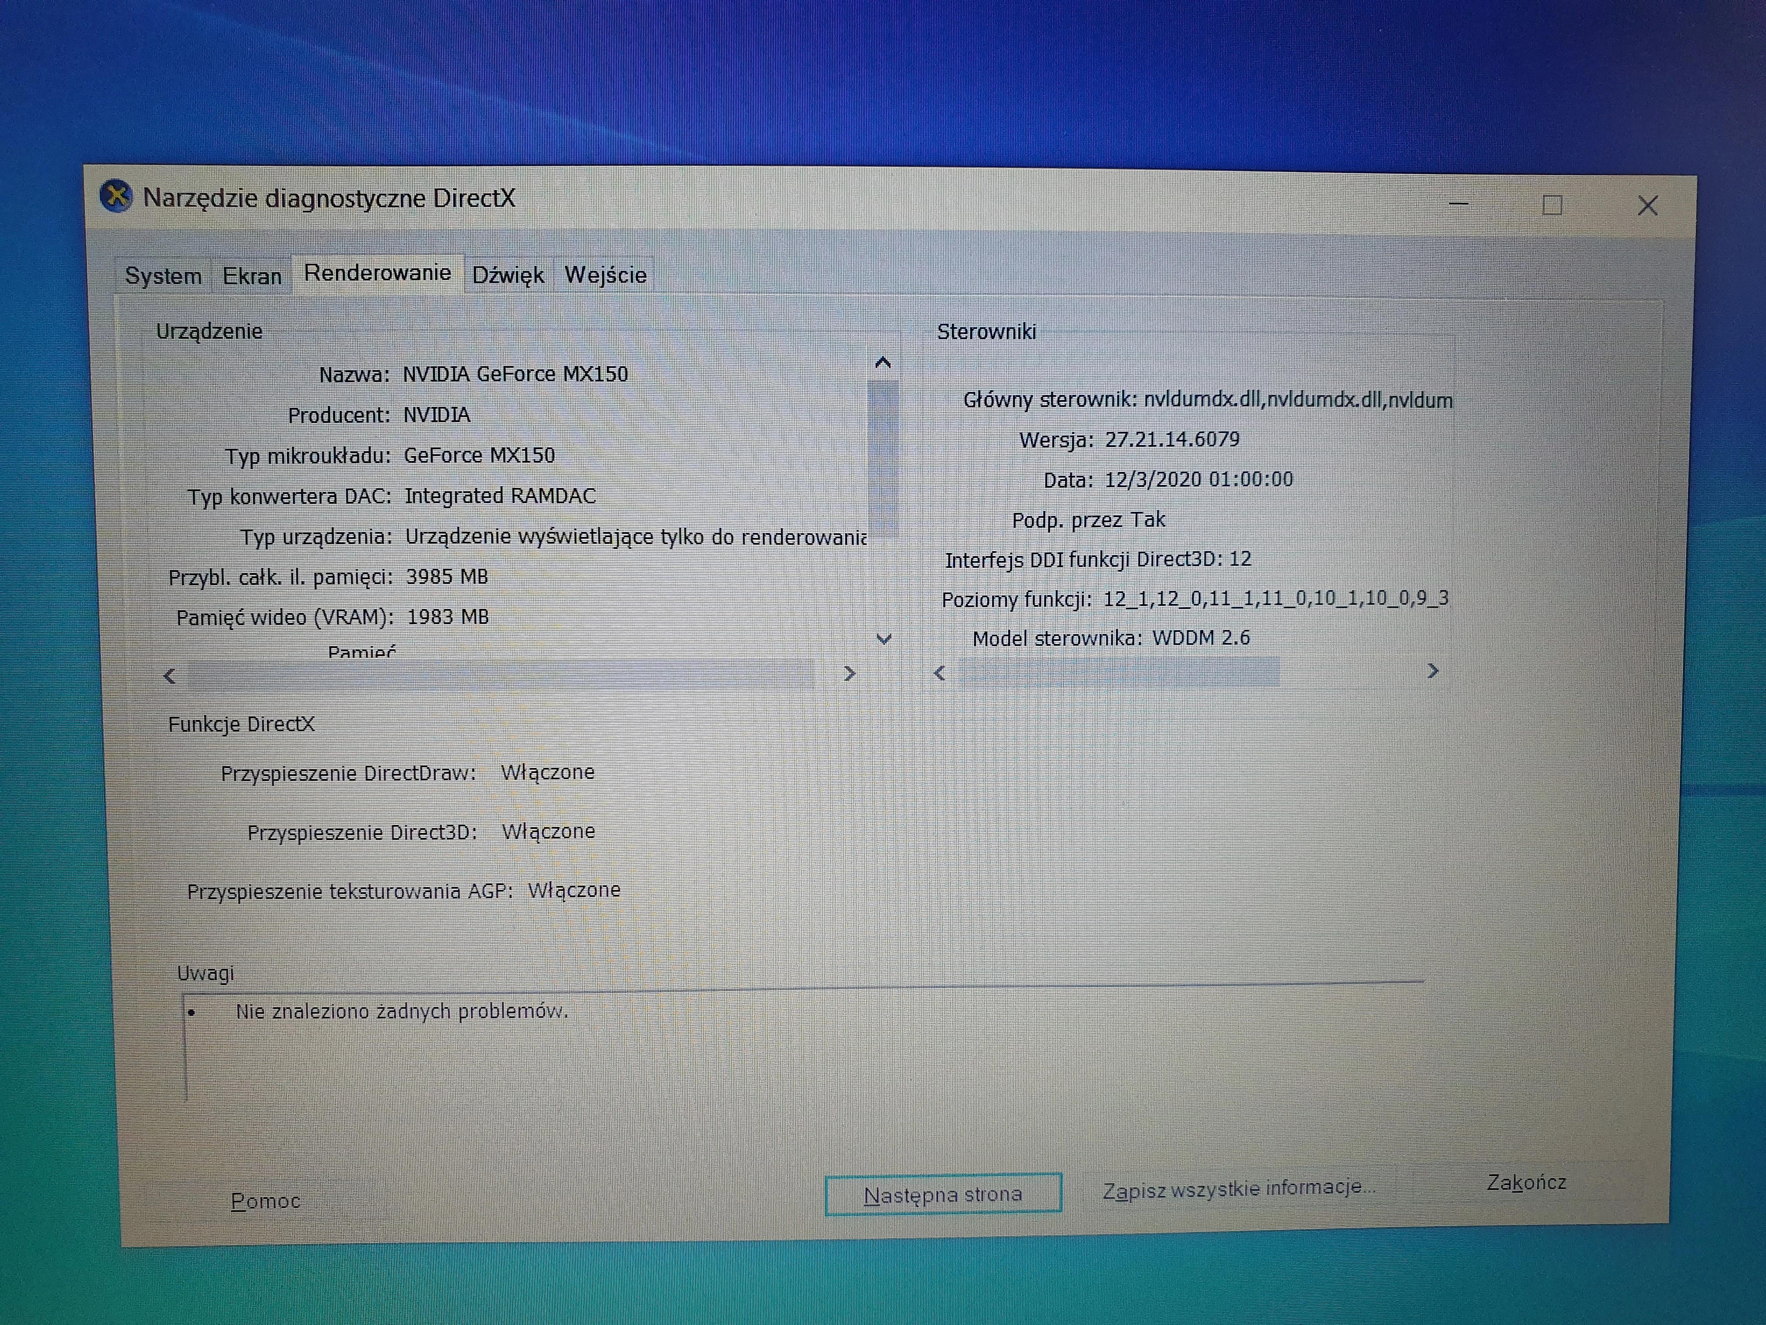Image resolution: width=1766 pixels, height=1325 pixels.
Task: Click the Następna strona button
Action: [943, 1194]
